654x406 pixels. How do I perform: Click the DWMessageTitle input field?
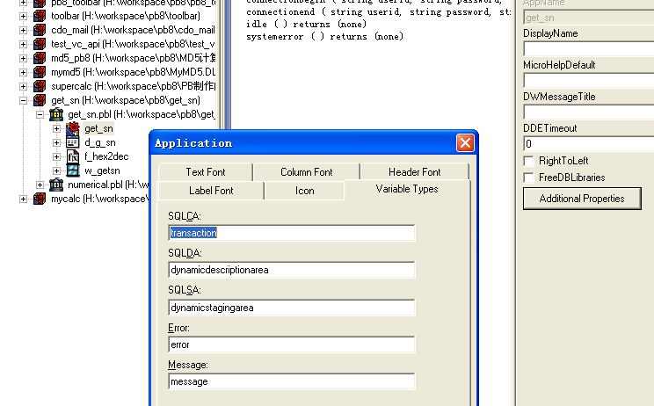pos(589,112)
